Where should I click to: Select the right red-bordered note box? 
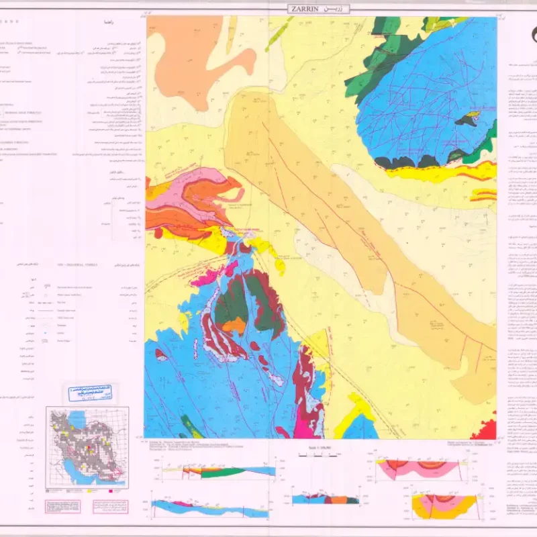point(110,506)
